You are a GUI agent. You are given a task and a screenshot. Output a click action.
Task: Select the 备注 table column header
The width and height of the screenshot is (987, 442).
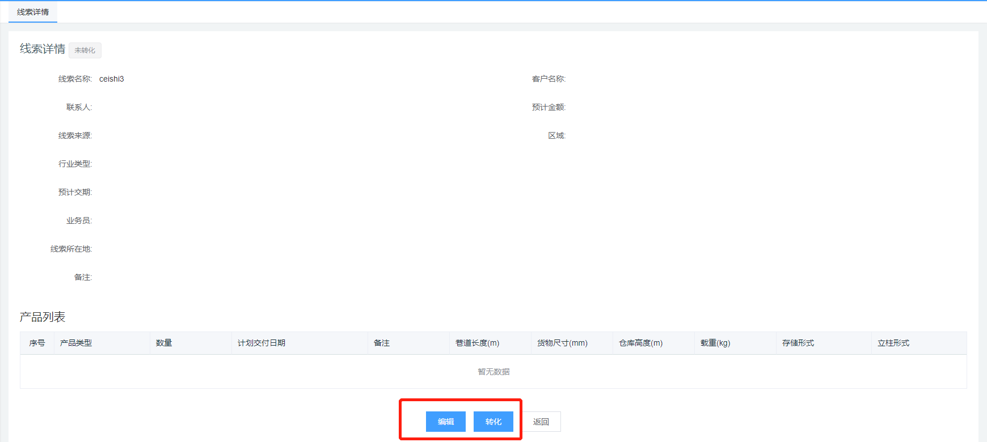[382, 343]
